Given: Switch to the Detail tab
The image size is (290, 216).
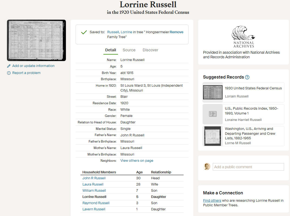Looking at the screenshot, I should 111,50.
